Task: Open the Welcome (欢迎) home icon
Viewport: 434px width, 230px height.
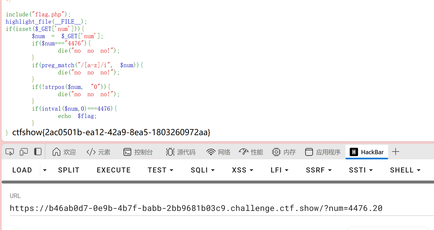Action: point(56,152)
